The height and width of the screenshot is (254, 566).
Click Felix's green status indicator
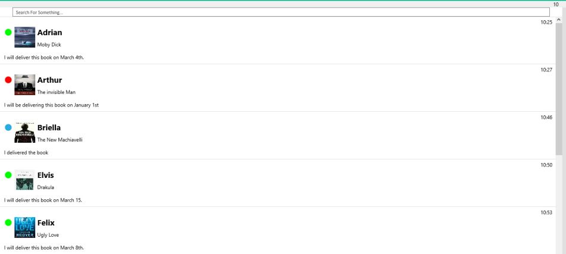click(x=8, y=222)
